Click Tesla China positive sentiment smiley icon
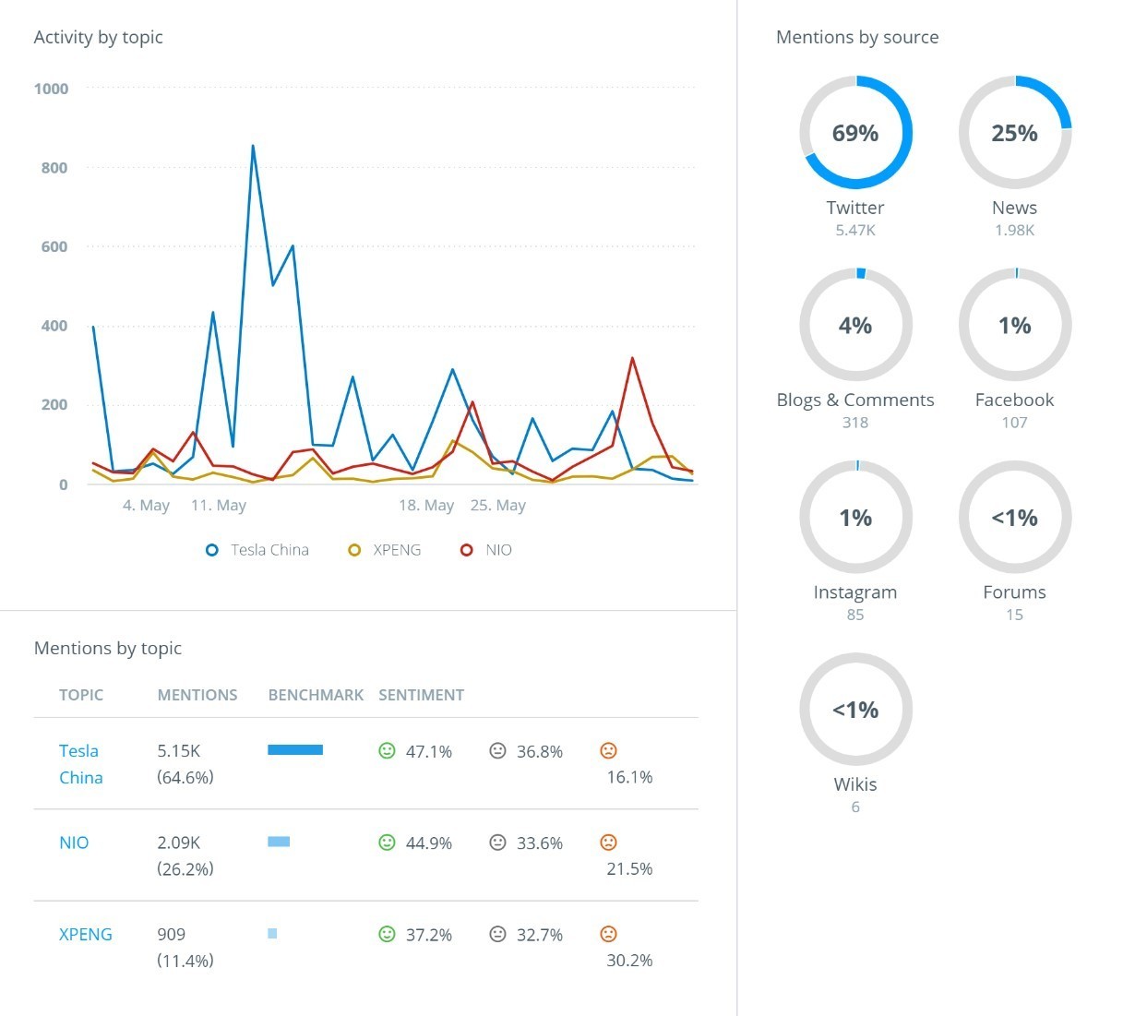The image size is (1135, 1016). coord(388,750)
